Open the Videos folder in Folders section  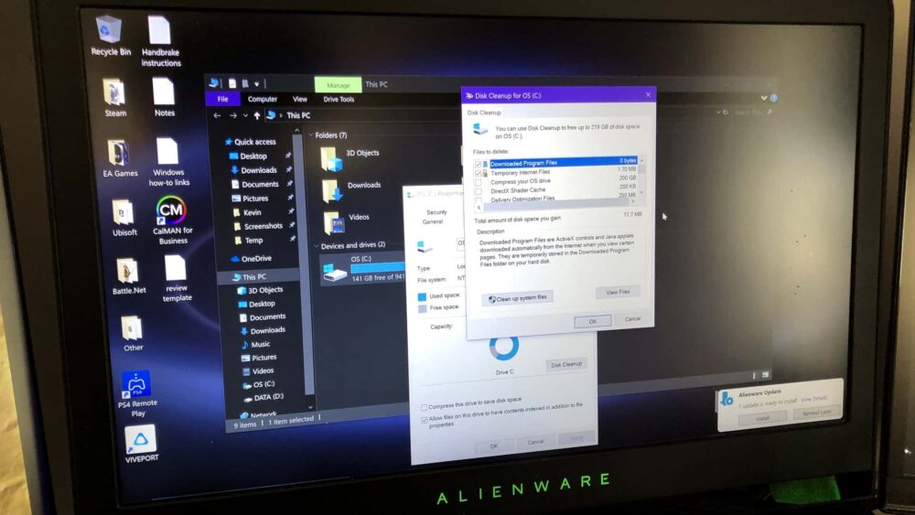[x=334, y=223]
